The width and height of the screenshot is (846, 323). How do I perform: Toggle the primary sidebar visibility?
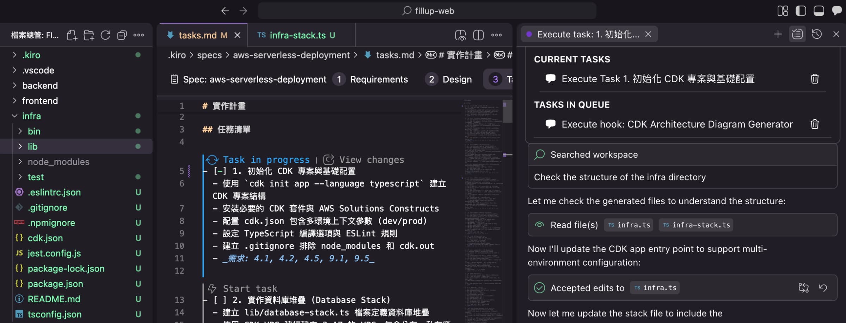[801, 11]
